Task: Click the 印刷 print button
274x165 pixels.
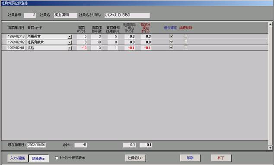Action: click(190, 158)
